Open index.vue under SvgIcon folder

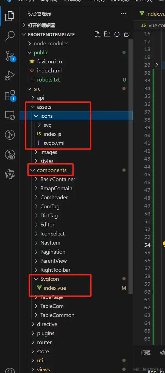[x=55, y=288]
